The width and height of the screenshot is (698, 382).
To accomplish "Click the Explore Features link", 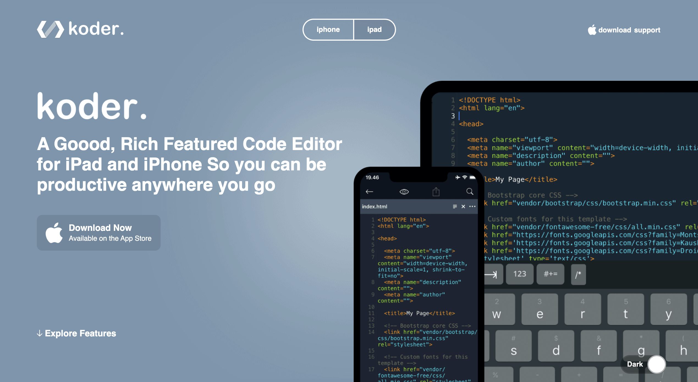I will tap(77, 333).
